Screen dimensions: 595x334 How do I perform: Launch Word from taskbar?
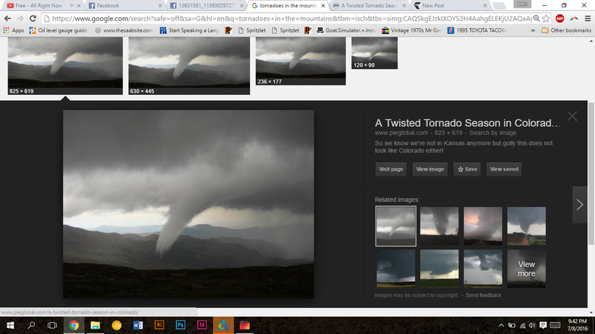click(138, 325)
